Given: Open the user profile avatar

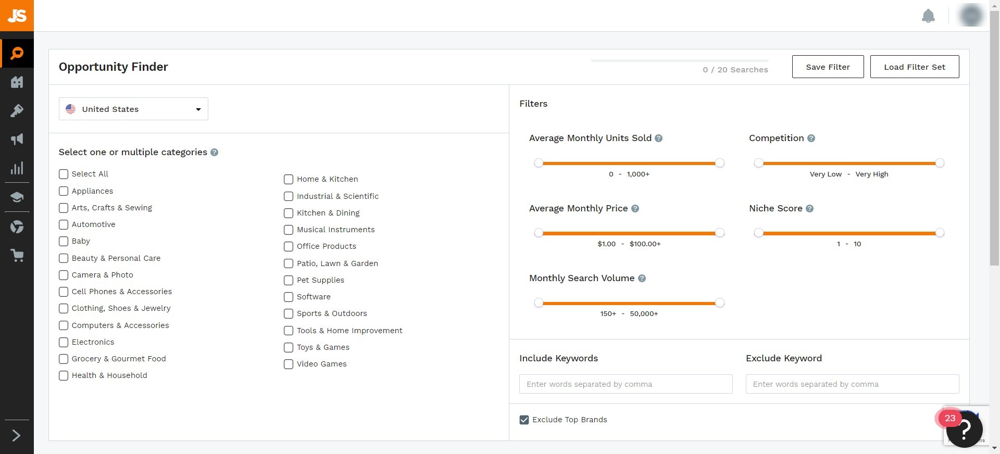Looking at the screenshot, I should click(x=971, y=15).
